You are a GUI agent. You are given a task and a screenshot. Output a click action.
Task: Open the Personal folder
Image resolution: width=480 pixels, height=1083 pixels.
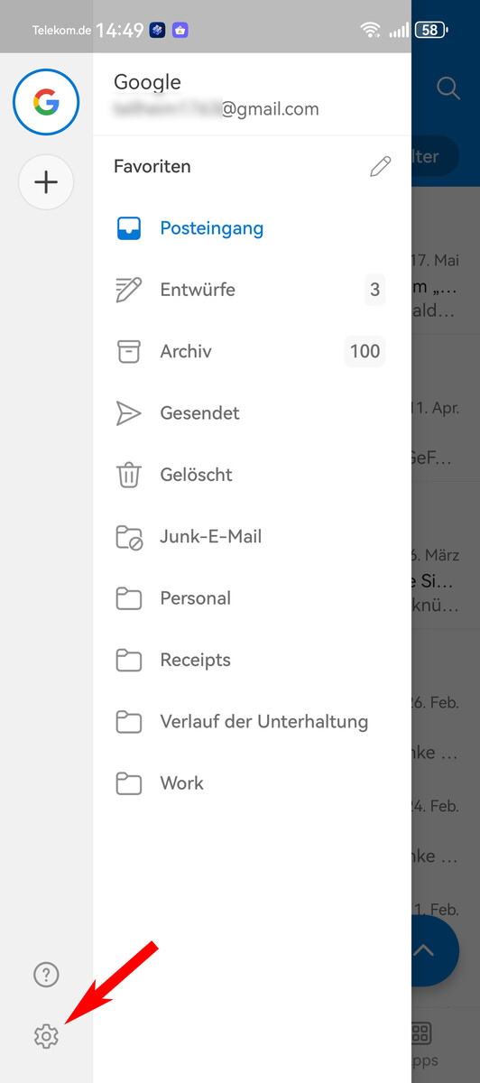[x=252, y=598]
